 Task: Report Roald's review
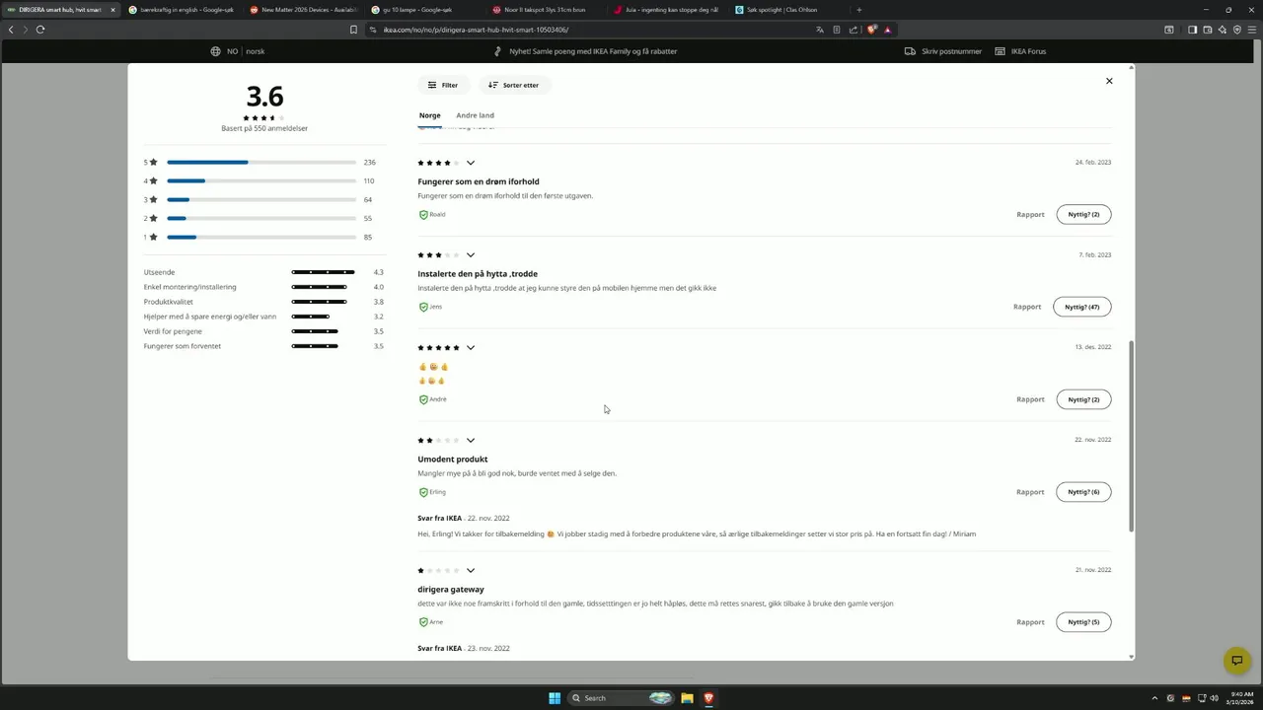coord(1030,214)
